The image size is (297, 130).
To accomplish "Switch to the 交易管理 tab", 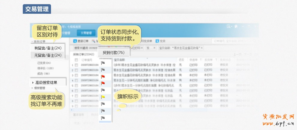I will pyautogui.click(x=86, y=33).
